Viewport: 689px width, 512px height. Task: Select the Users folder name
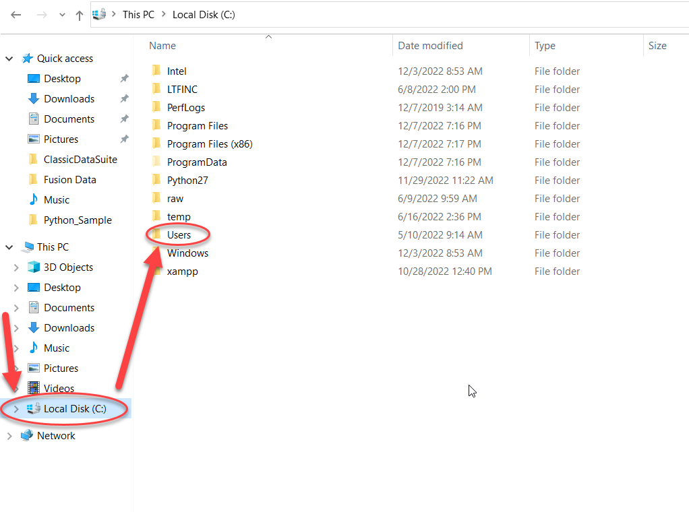click(x=179, y=235)
